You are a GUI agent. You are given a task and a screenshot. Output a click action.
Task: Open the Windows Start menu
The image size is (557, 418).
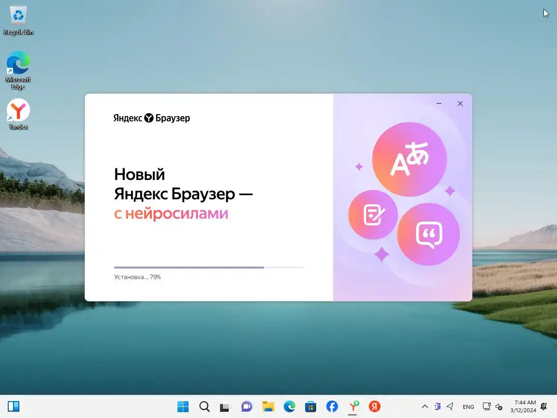tap(183, 406)
